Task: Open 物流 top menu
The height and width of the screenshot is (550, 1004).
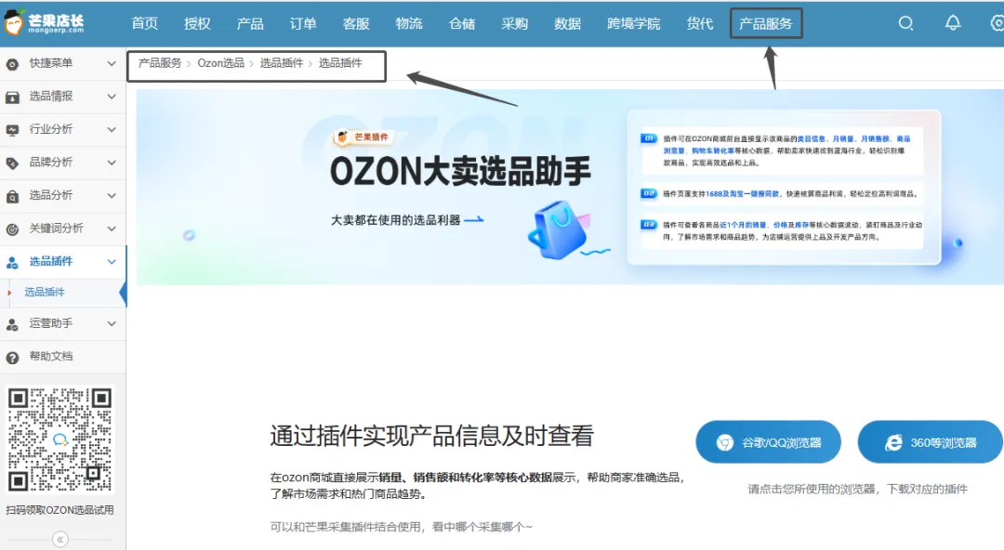Action: tap(408, 23)
